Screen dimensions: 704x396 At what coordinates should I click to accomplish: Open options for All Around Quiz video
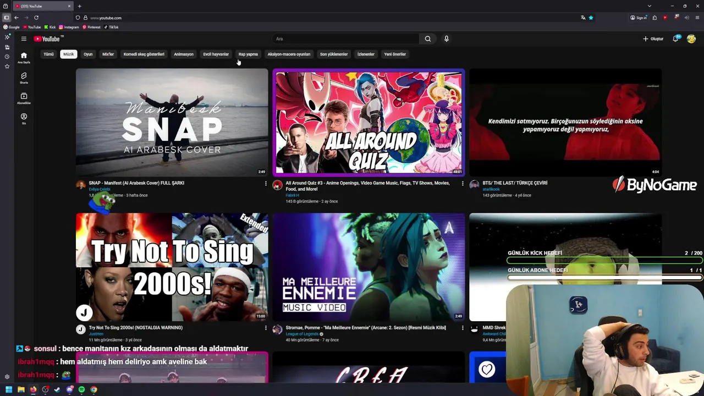[463, 183]
